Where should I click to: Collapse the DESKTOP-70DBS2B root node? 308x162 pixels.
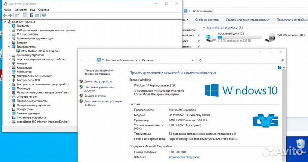point(5,22)
